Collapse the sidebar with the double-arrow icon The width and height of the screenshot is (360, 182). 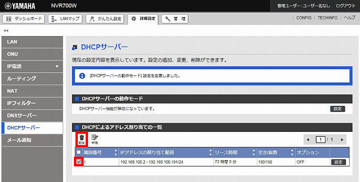click(6, 30)
